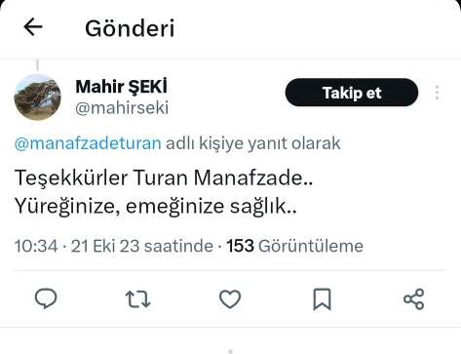View the 153 Görüntüleme count
The height and width of the screenshot is (354, 461).
click(x=295, y=246)
